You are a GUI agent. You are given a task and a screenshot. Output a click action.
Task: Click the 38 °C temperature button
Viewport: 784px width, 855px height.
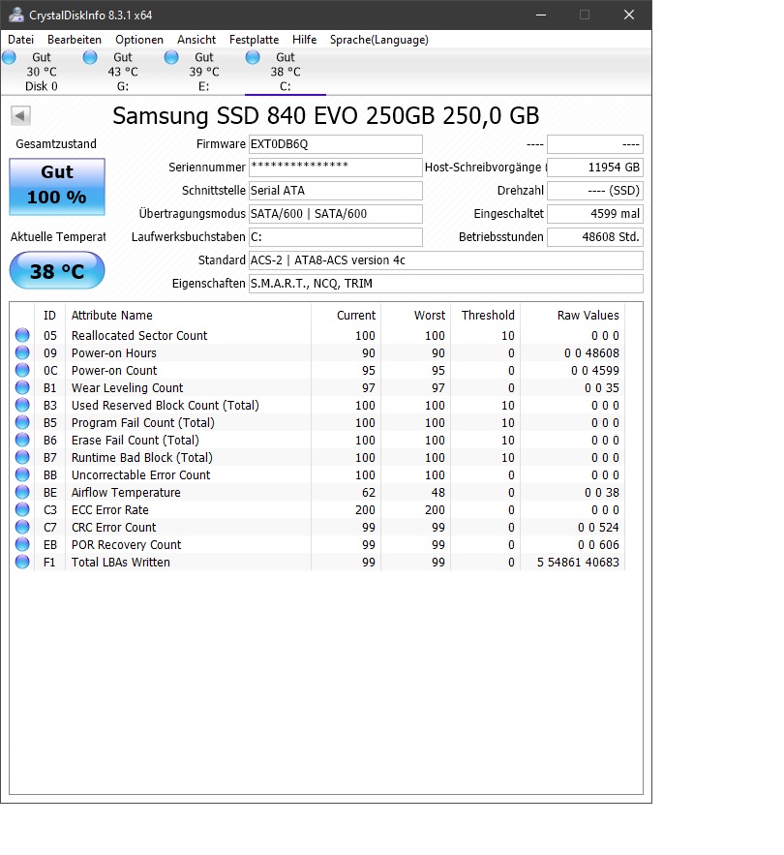pyautogui.click(x=57, y=270)
